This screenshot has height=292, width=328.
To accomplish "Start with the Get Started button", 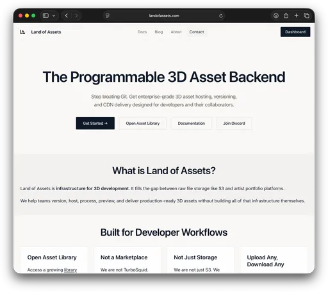I will 95,123.
